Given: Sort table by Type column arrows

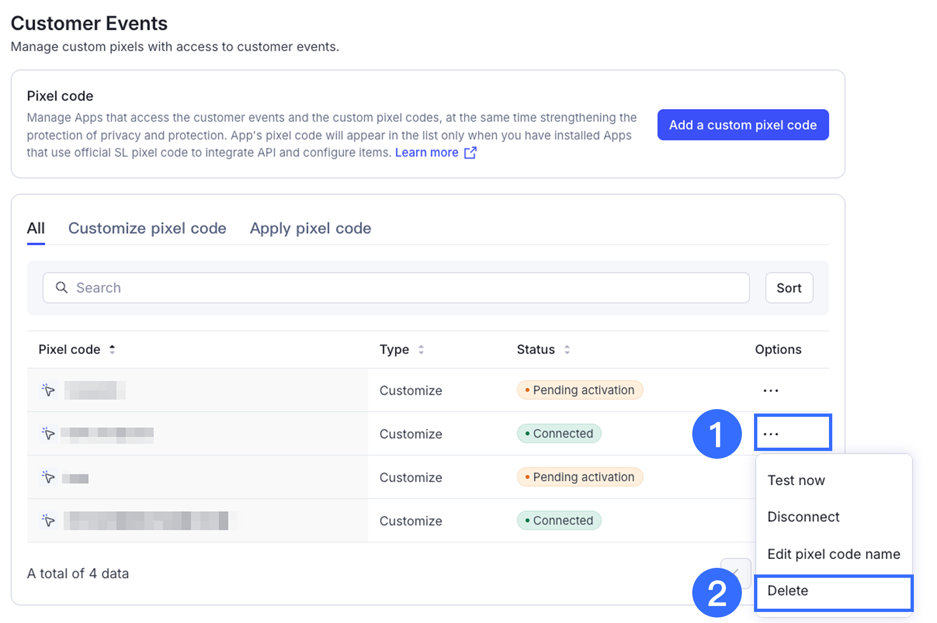Looking at the screenshot, I should point(421,350).
